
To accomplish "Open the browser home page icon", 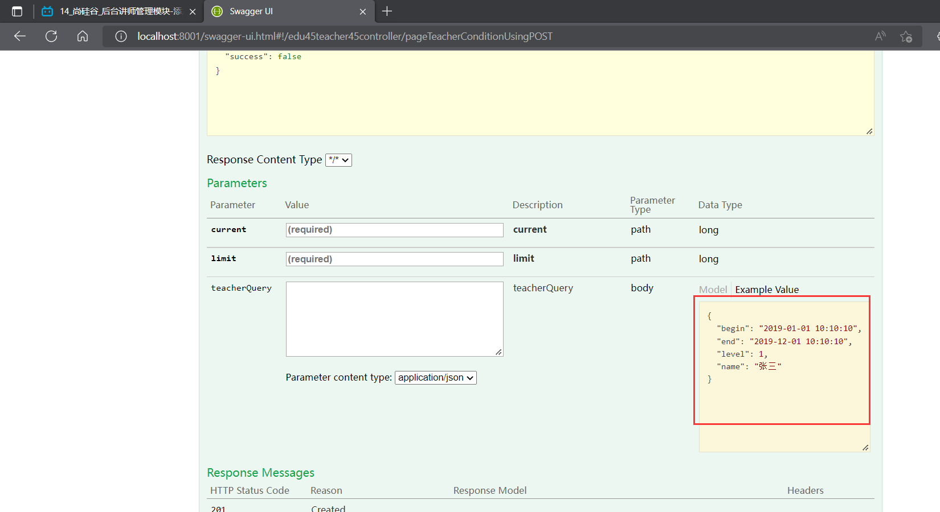I will [83, 36].
